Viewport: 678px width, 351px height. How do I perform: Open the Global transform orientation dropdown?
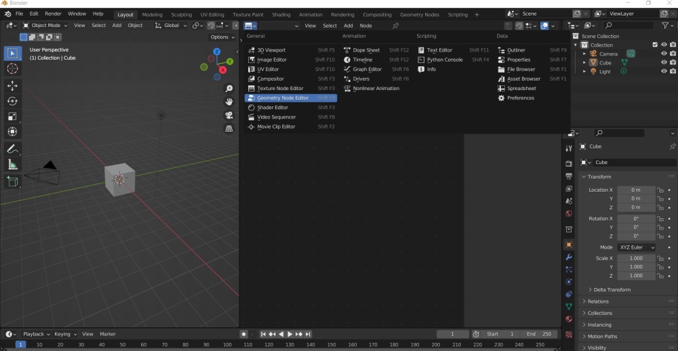[171, 26]
